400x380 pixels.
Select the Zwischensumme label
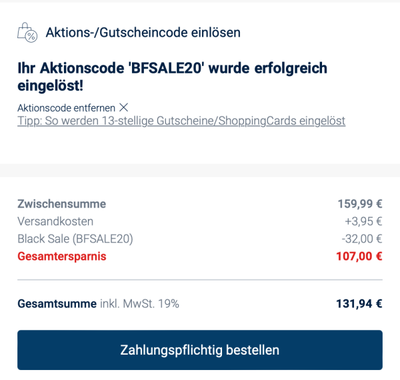pos(61,204)
